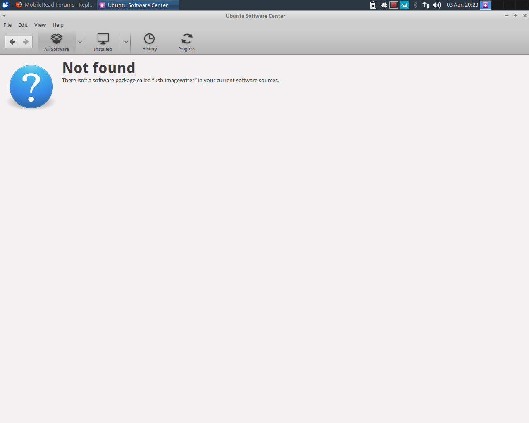Open the window menu arrow in the title bar
This screenshot has height=423, width=529.
click(x=4, y=16)
